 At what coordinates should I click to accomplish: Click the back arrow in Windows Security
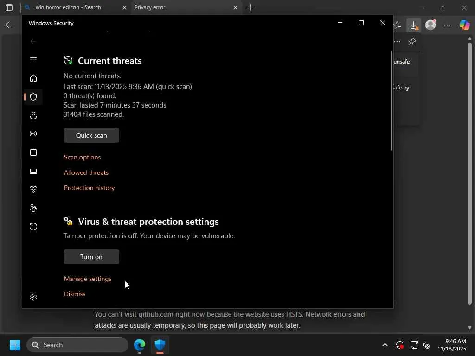click(33, 41)
